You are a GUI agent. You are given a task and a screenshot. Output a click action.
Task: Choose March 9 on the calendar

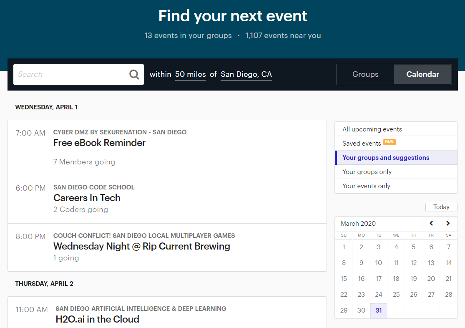(361, 263)
